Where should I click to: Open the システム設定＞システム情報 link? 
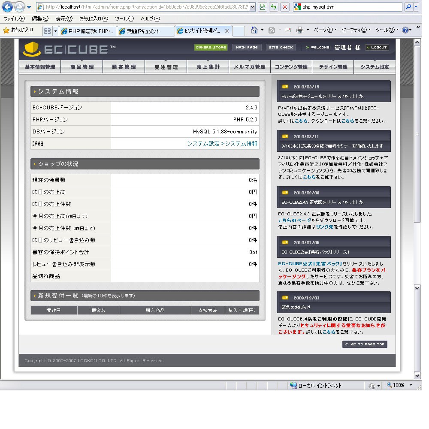point(222,144)
